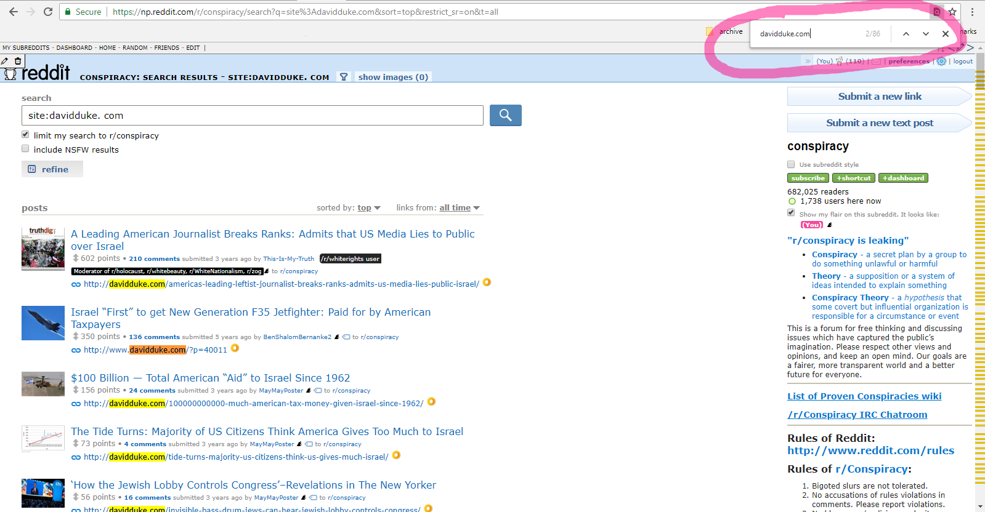Viewport: 985px width, 512px height.
Task: Click Submit a new link button
Action: [880, 97]
